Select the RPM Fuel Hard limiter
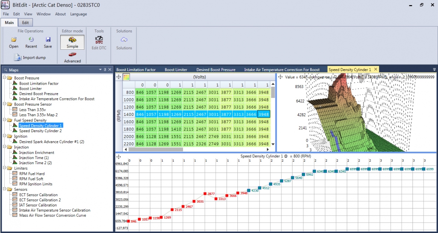The image size is (438, 233). [32, 174]
